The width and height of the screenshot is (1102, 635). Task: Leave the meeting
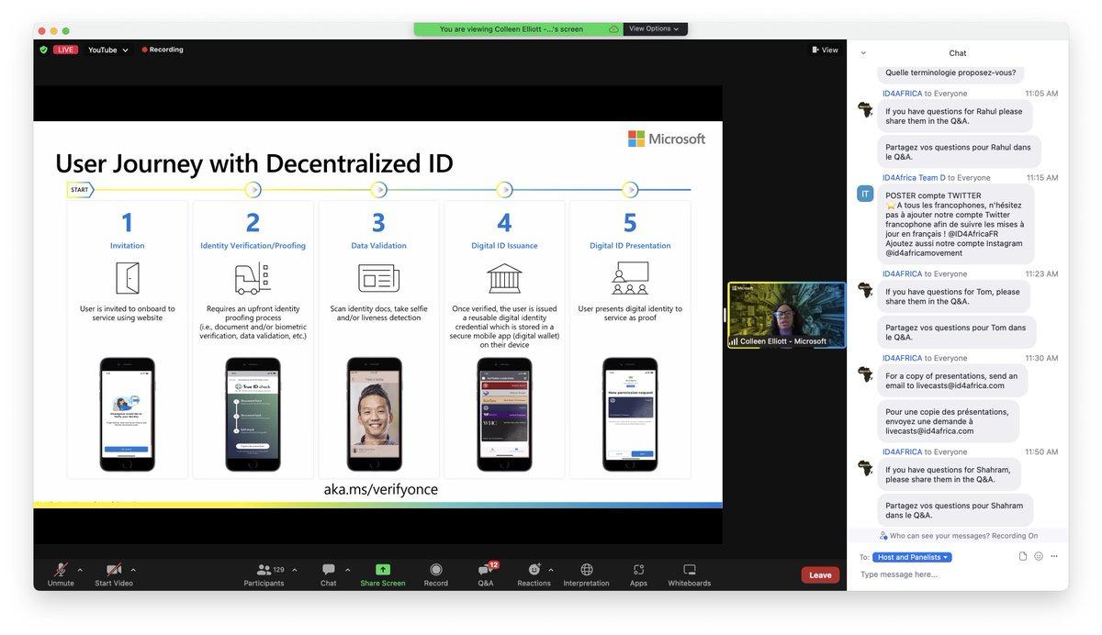(x=820, y=575)
